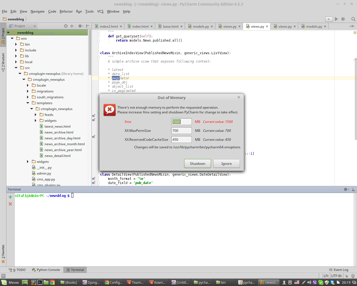Open the Navigate menu
Image resolution: width=357 pixels, height=286 pixels.
tap(38, 11)
